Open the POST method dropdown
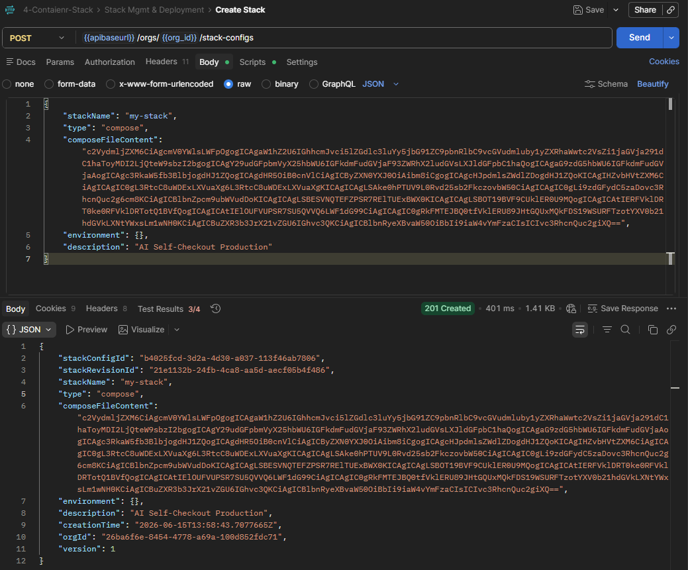The height and width of the screenshot is (570, 688). (37, 38)
